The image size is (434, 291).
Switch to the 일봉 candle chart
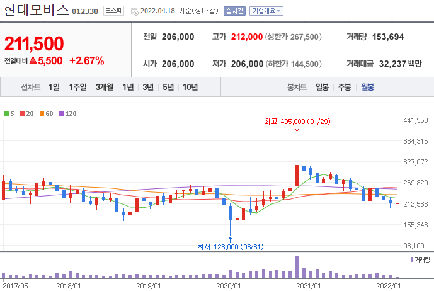click(322, 87)
